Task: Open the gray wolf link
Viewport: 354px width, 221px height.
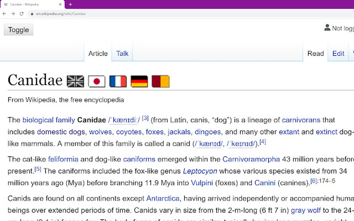Action: [x=306, y=210]
